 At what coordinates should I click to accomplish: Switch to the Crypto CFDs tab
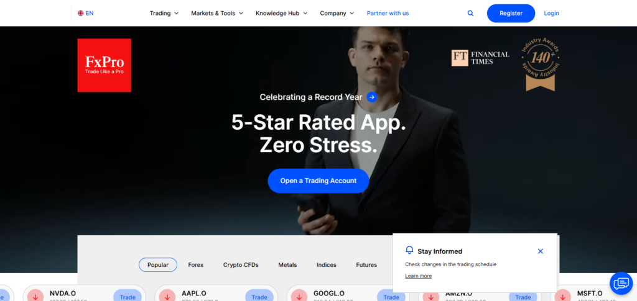(x=241, y=265)
